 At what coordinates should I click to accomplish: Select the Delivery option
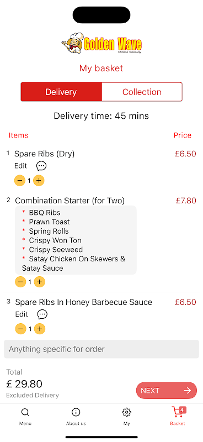(61, 92)
